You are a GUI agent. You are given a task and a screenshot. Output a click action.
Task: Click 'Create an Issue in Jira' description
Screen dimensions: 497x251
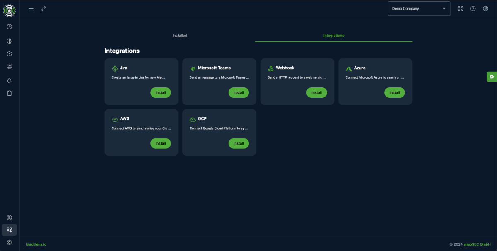point(138,77)
